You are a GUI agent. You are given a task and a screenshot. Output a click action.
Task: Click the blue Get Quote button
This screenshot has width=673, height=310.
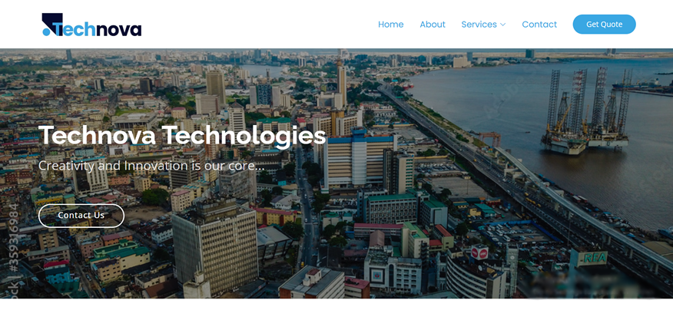pos(604,25)
